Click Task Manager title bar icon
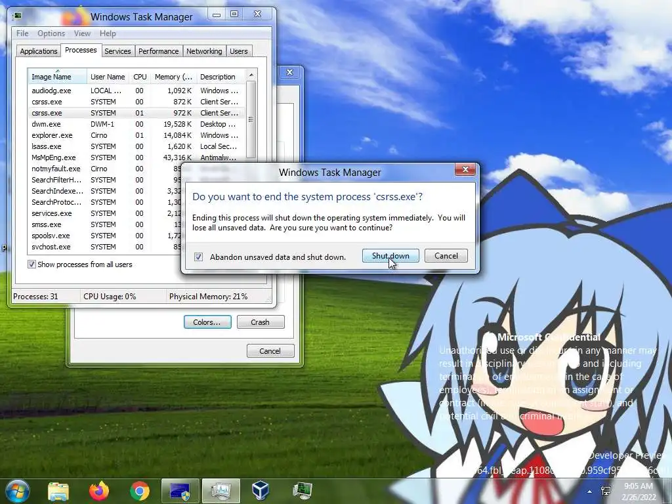This screenshot has height=504, width=672. (18, 16)
